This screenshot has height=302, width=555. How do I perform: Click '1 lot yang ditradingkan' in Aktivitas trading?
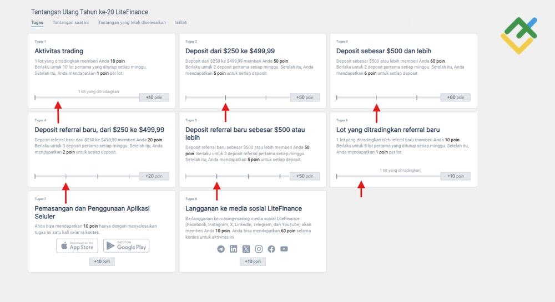pyautogui.click(x=98, y=92)
